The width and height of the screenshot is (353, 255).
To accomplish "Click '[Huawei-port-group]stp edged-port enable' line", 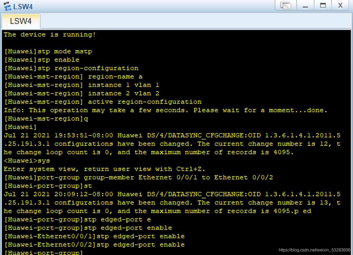I will pyautogui.click(x=88, y=228).
